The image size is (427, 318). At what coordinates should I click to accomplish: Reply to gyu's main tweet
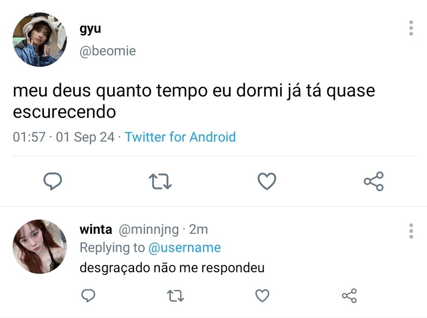(53, 181)
